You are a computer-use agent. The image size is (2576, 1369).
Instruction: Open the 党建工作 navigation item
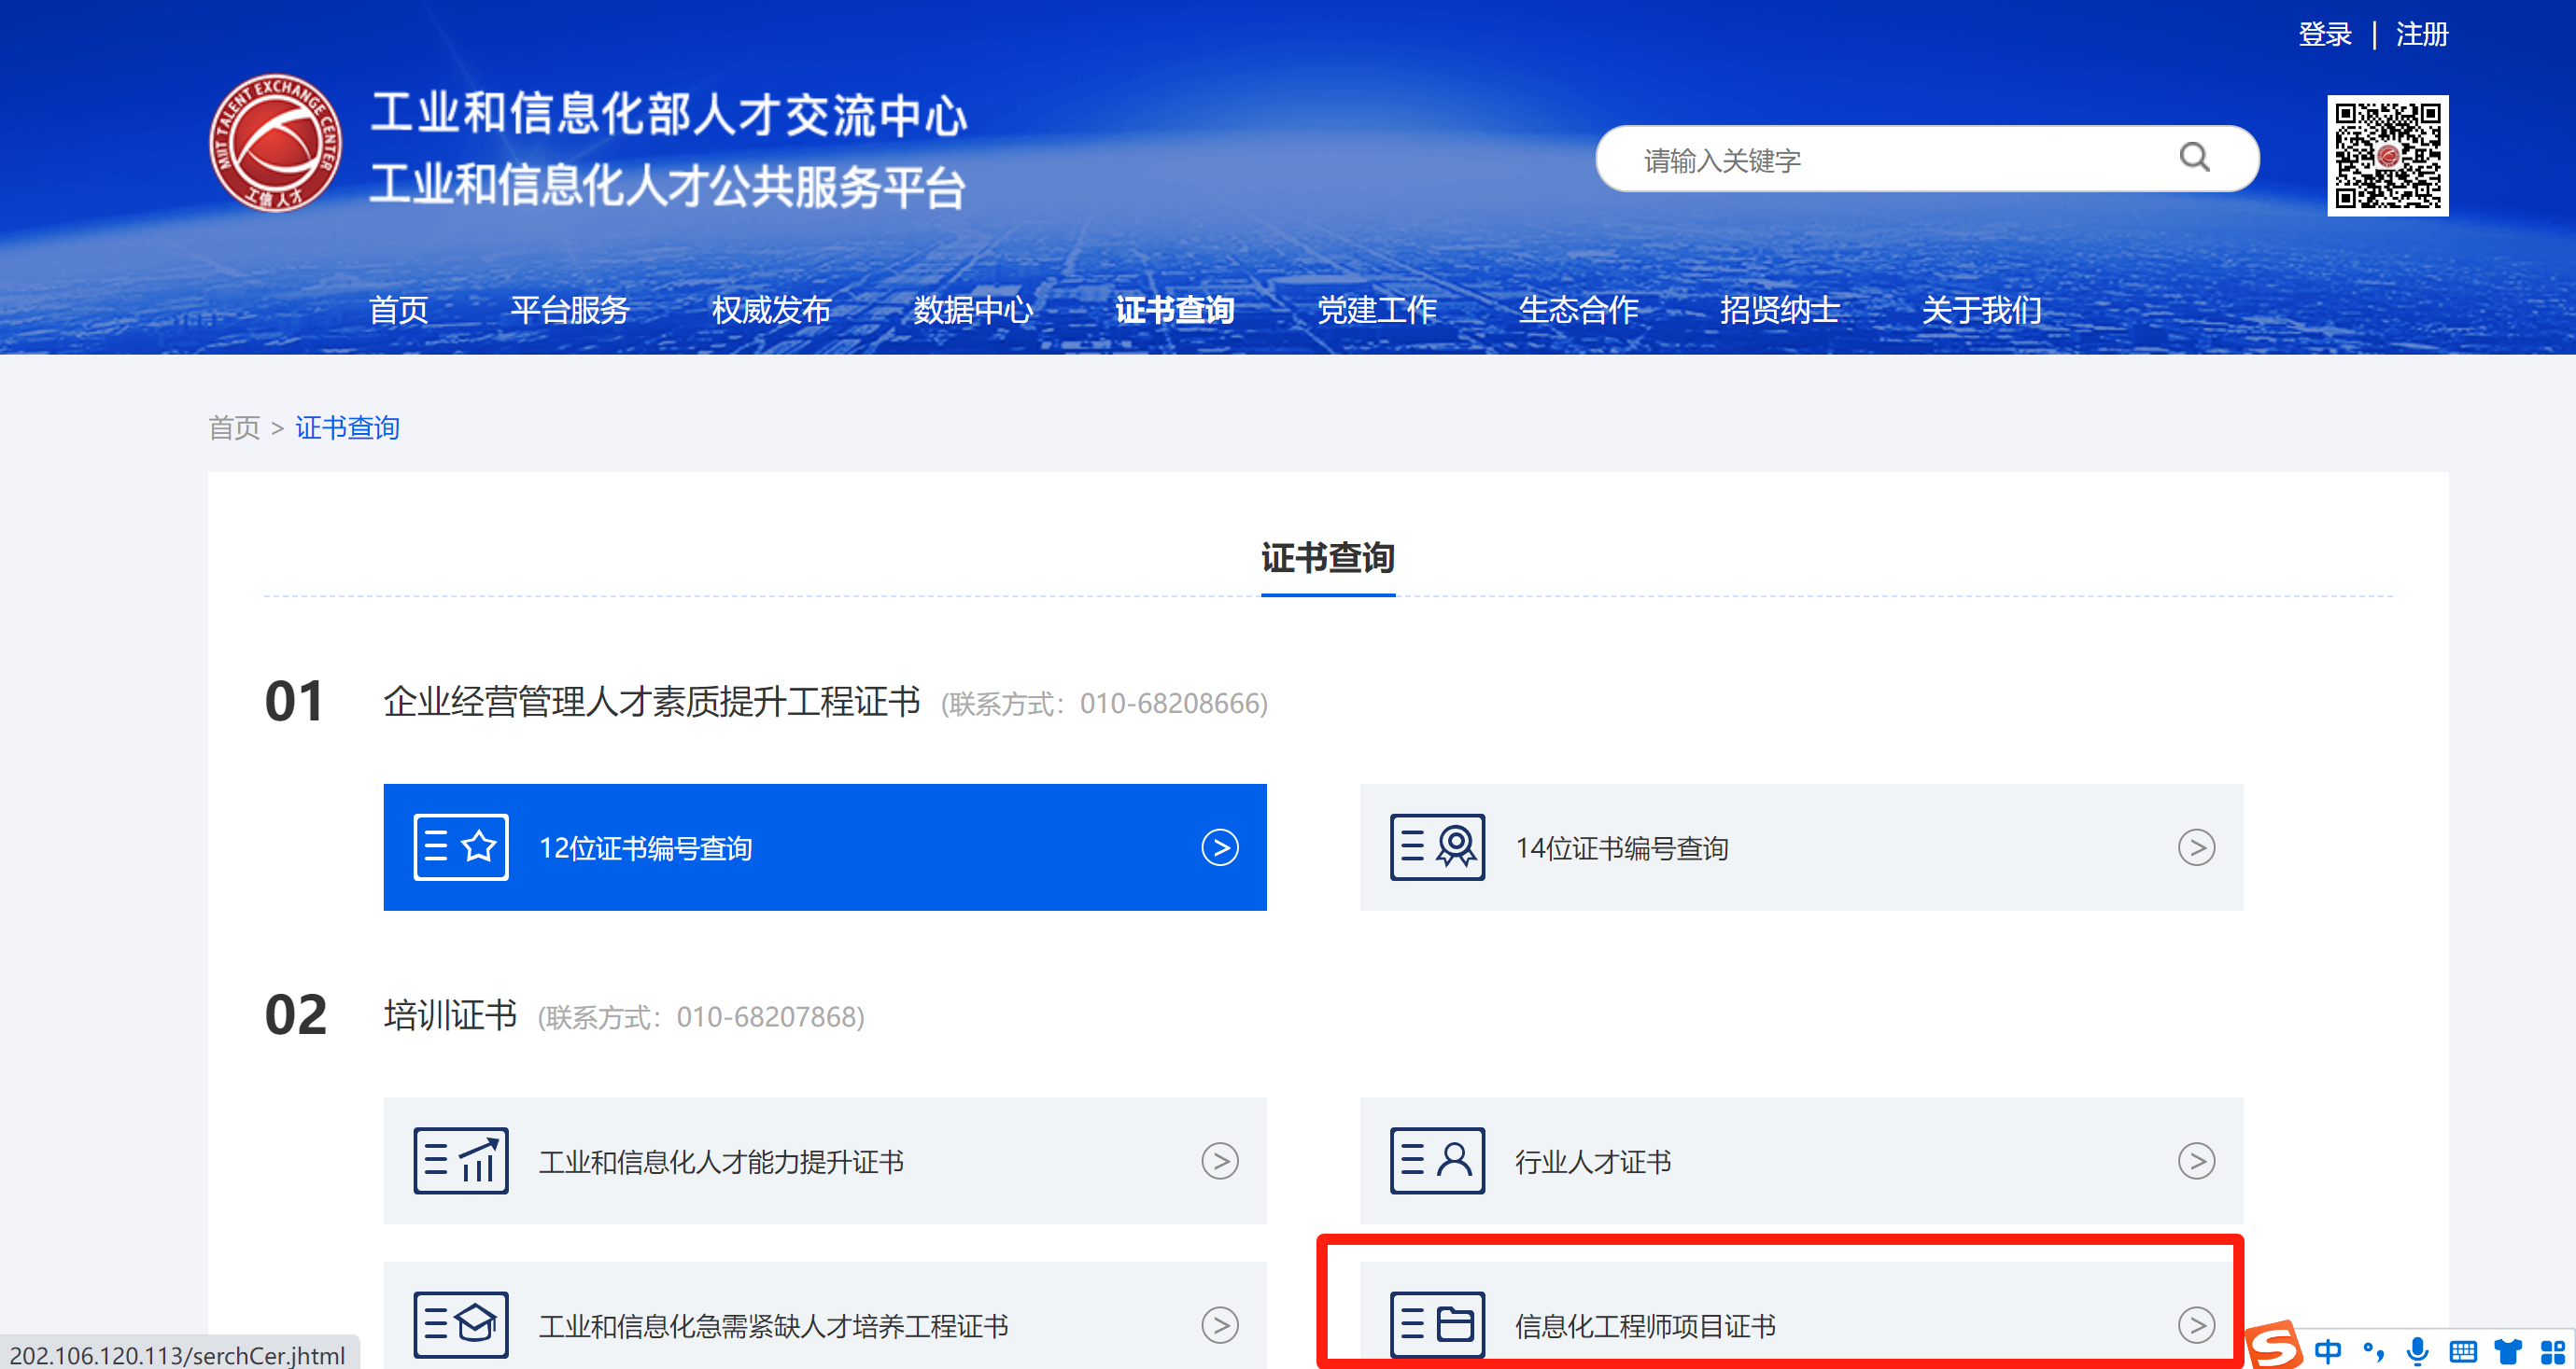[x=1376, y=310]
